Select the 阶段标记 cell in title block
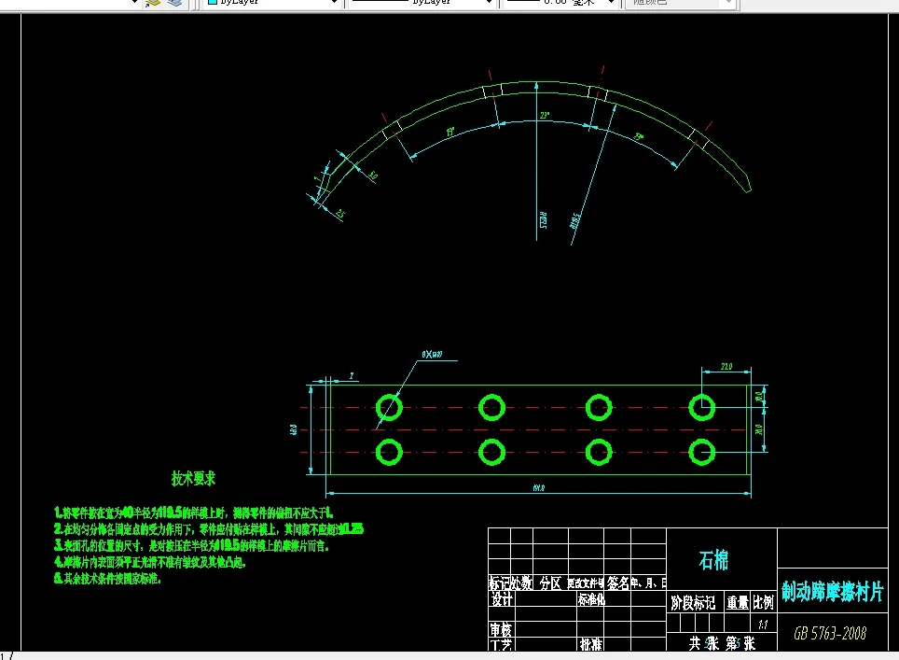 [x=693, y=603]
